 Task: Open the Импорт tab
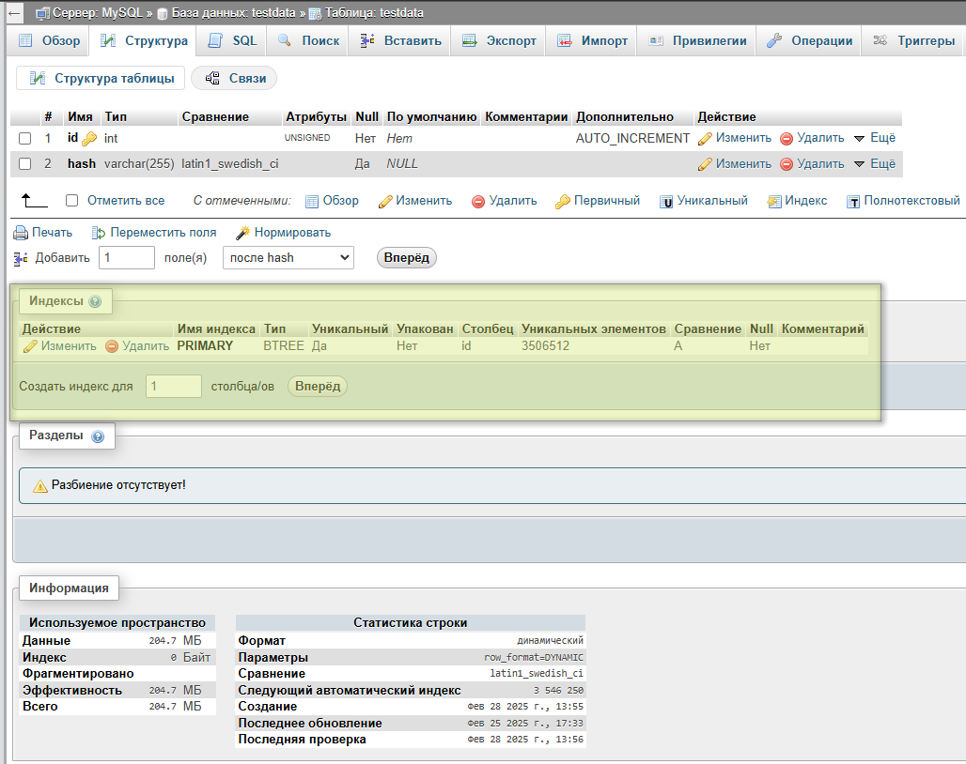(592, 40)
